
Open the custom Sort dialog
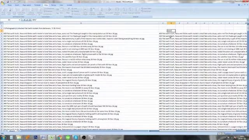[62, 11]
